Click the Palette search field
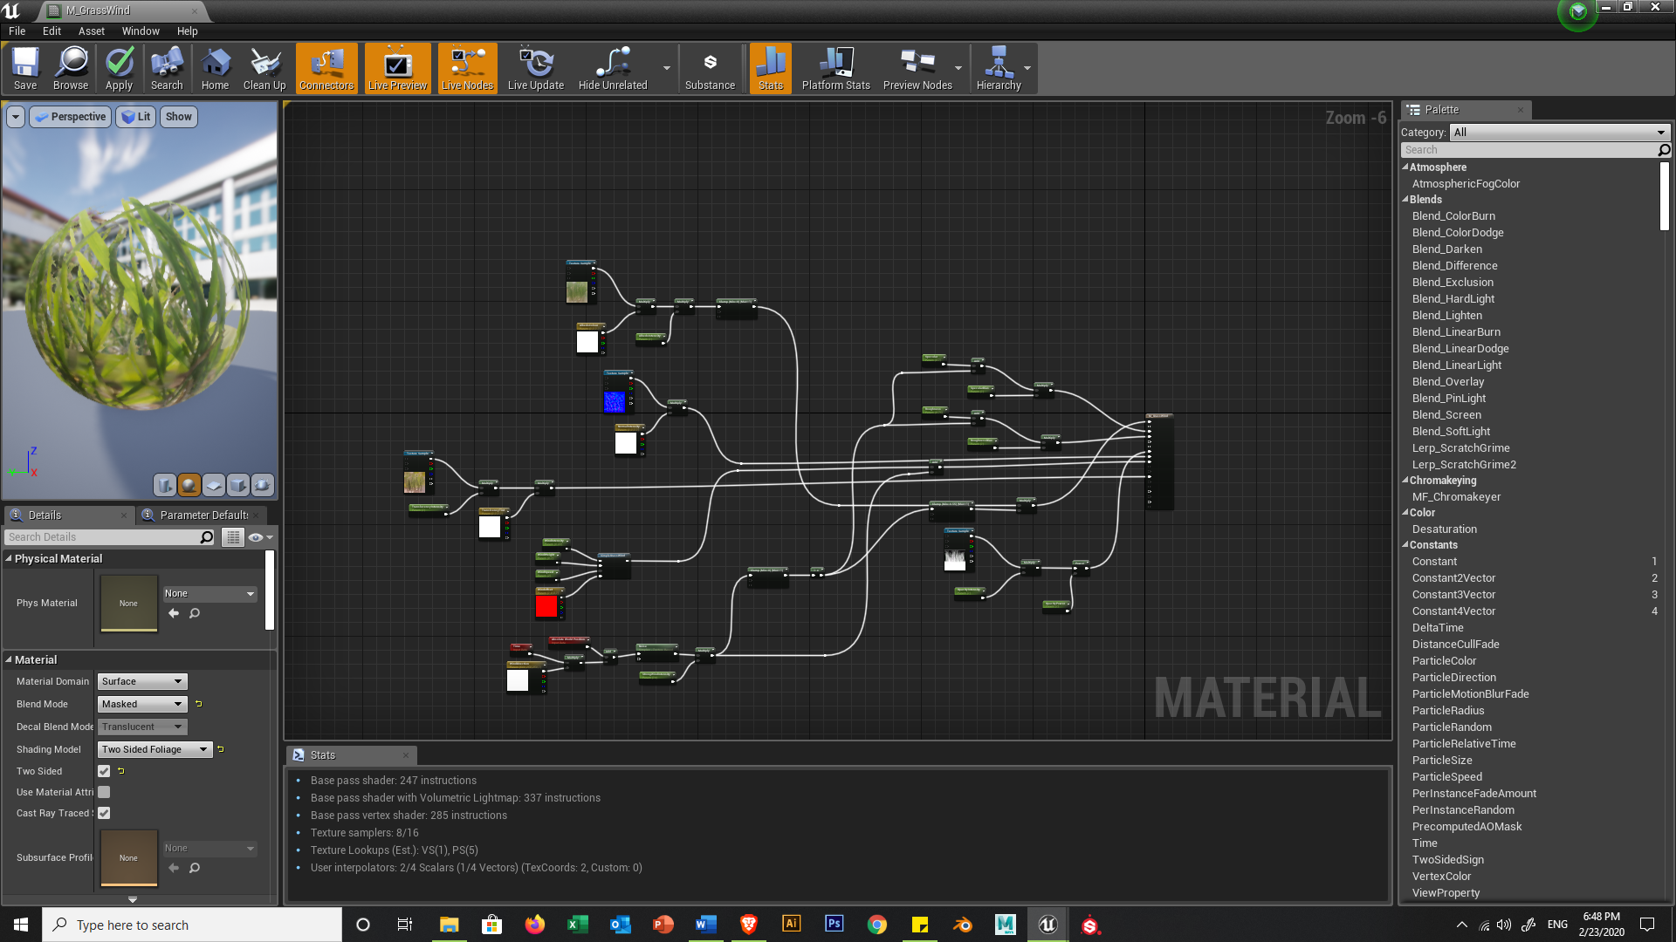This screenshot has height=942, width=1676. [1528, 150]
